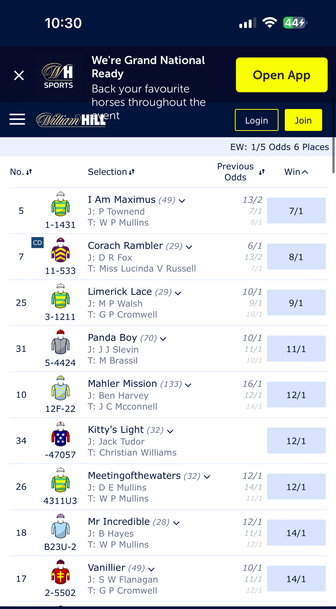Tap the WH Sports app icon
The width and height of the screenshot is (336, 609).
[x=58, y=76]
